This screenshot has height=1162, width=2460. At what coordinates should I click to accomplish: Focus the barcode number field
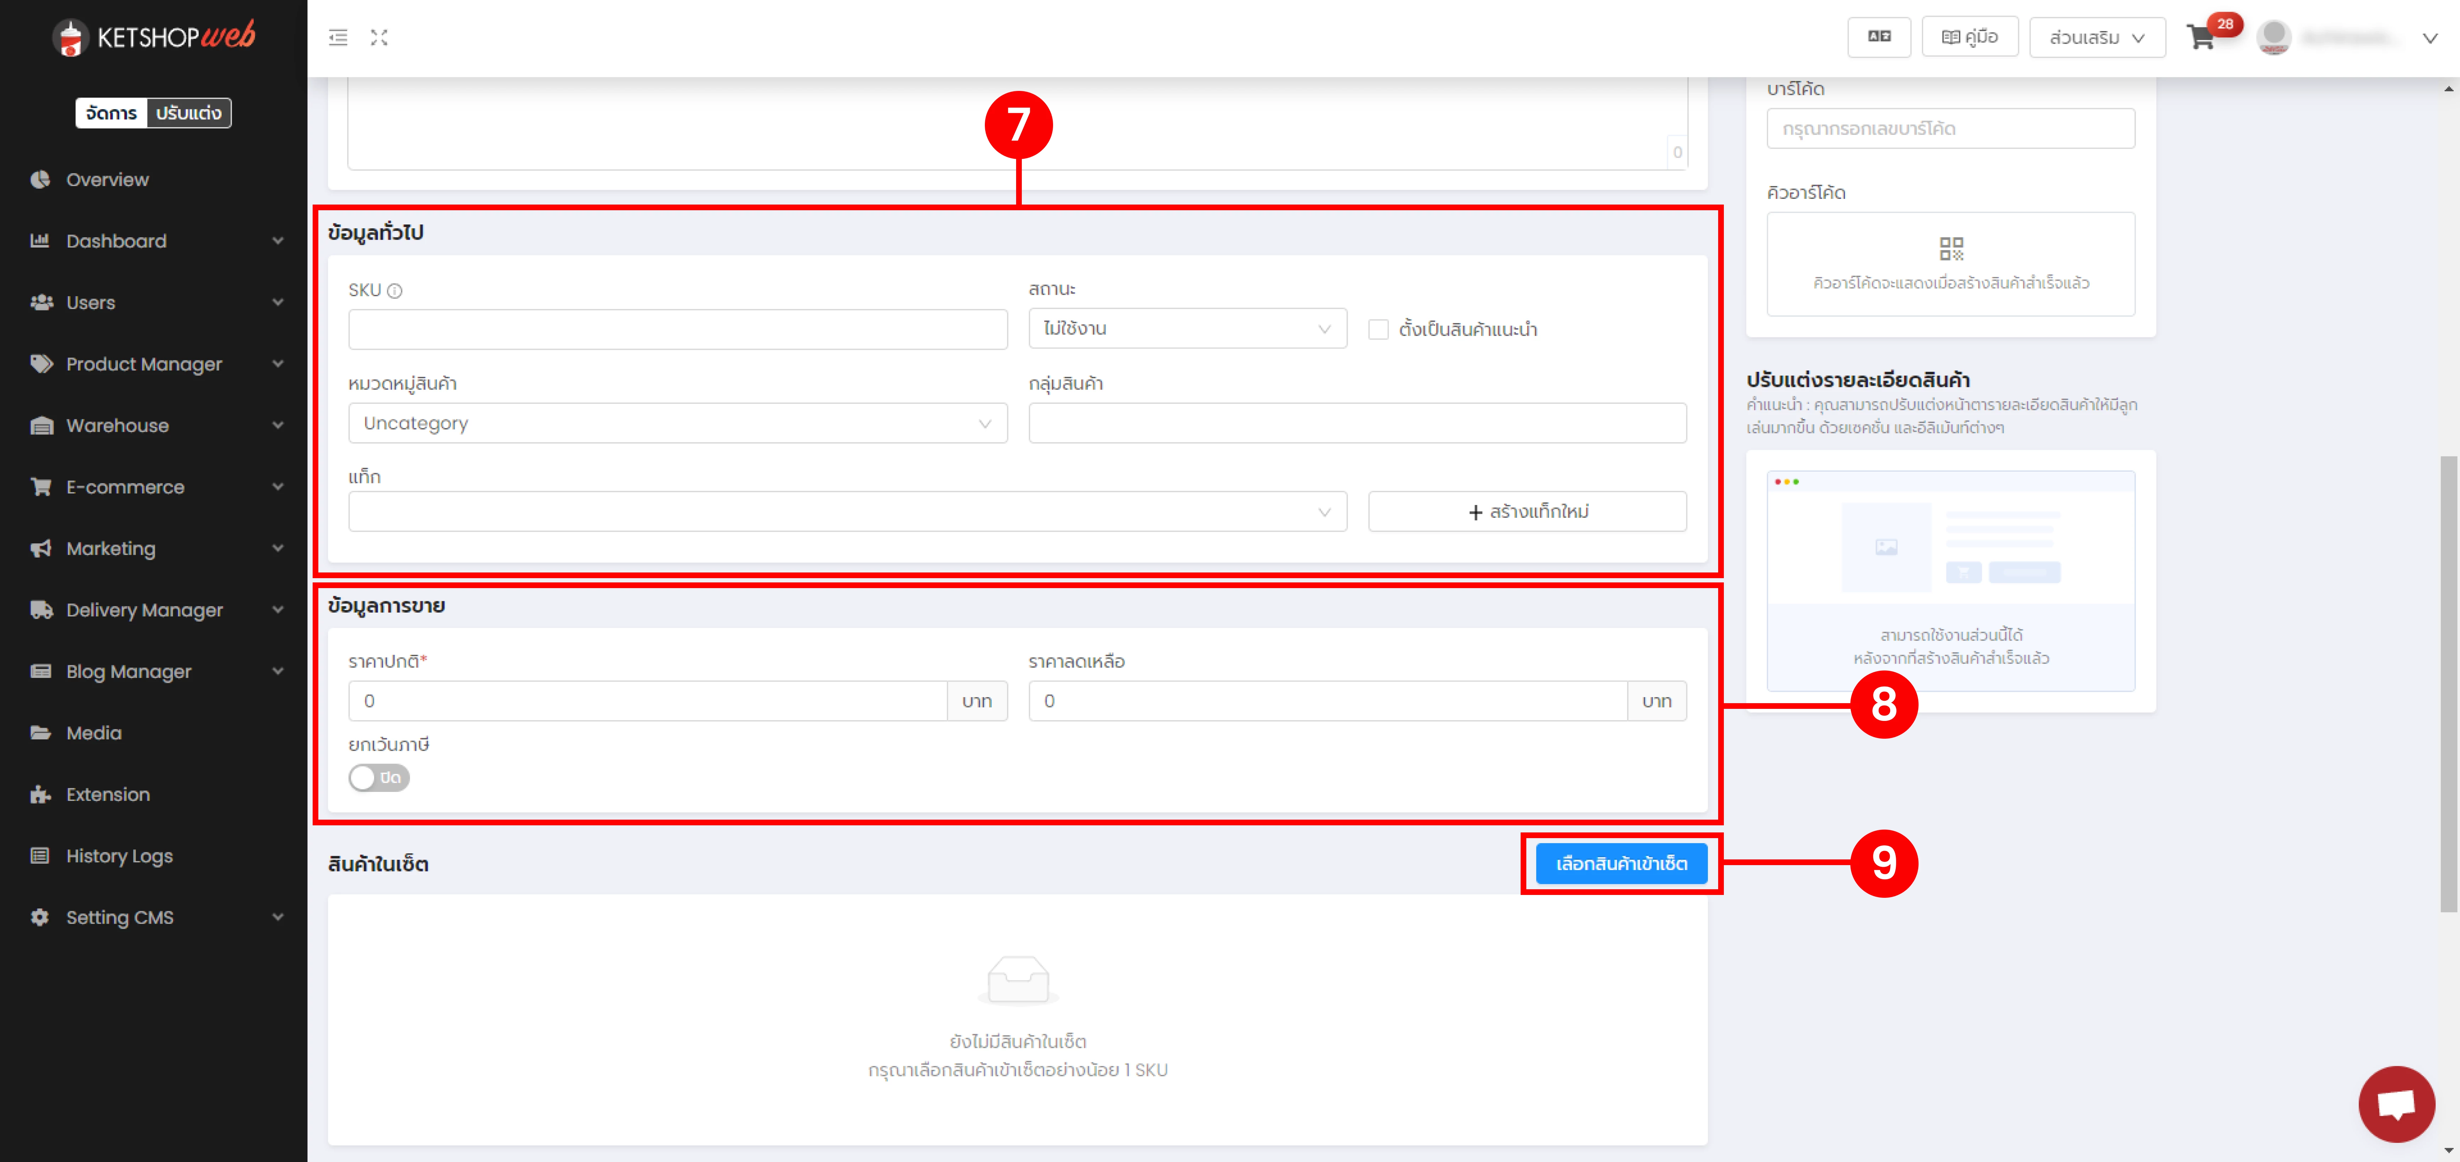coord(1950,129)
